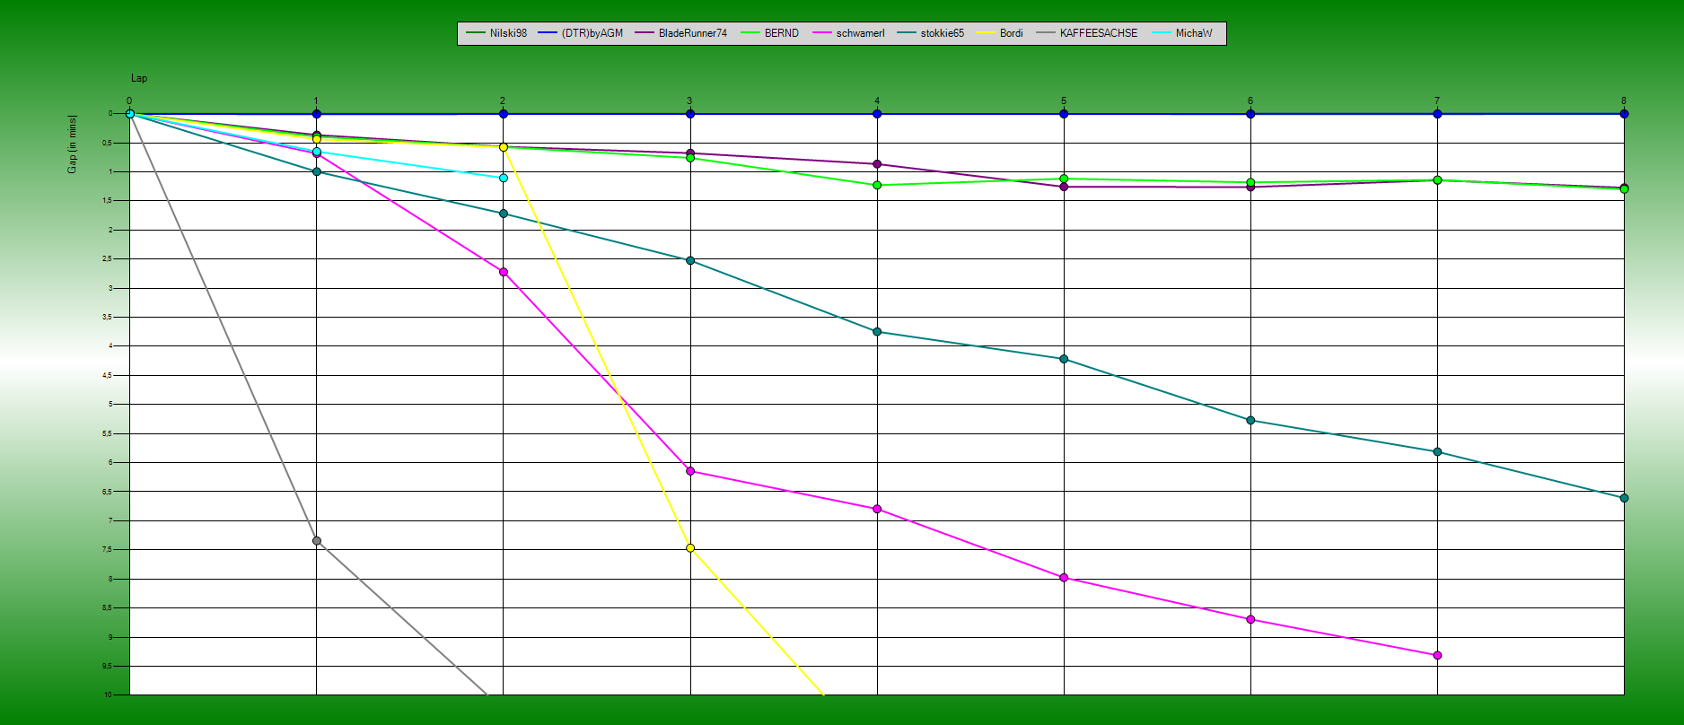Select BERND's light green point at lap 4
This screenshot has height=725, width=1684.
(877, 185)
